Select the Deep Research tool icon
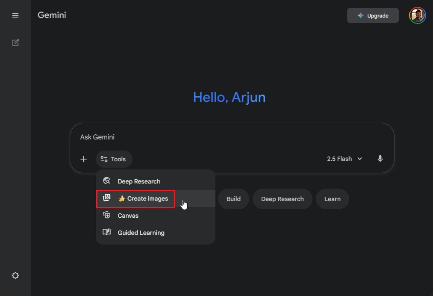This screenshot has height=296, width=433. [106, 181]
